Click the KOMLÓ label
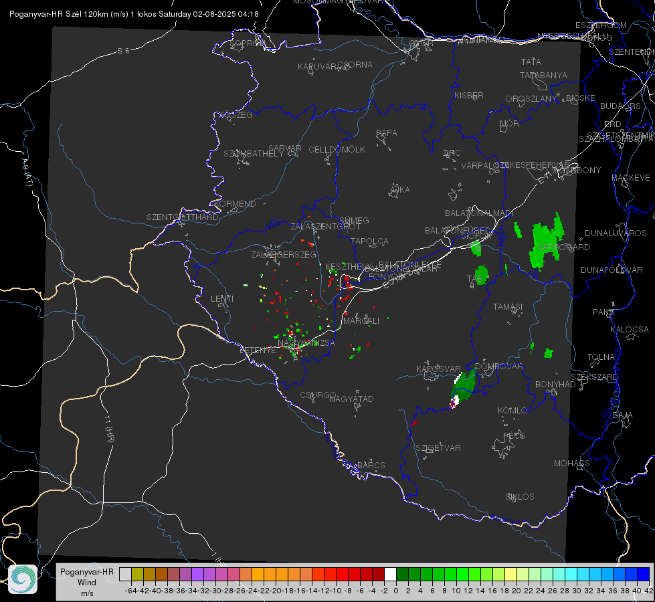655x602 pixels. [512, 411]
